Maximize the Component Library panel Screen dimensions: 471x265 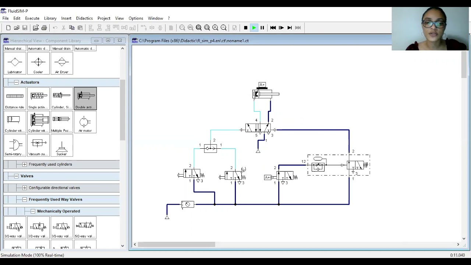pyautogui.click(x=108, y=40)
